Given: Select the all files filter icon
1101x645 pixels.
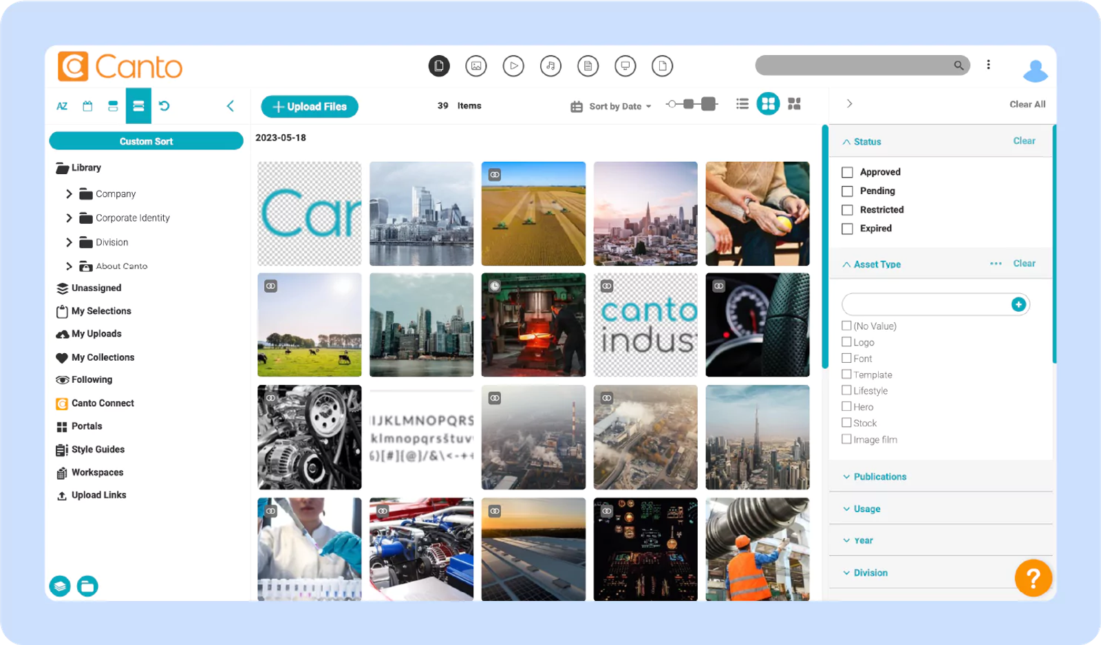Looking at the screenshot, I should (x=439, y=66).
